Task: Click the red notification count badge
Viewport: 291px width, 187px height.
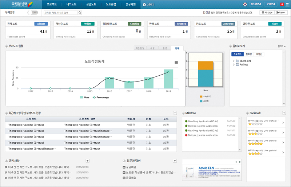Action: tap(282, 4)
